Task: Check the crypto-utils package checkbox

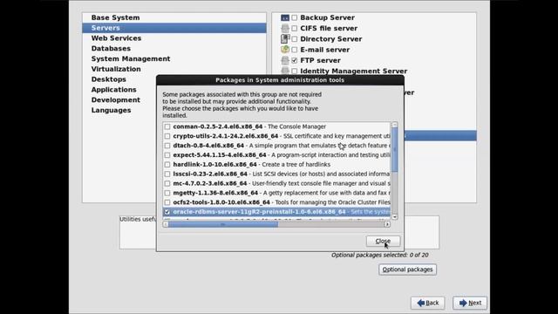Action: coord(167,136)
